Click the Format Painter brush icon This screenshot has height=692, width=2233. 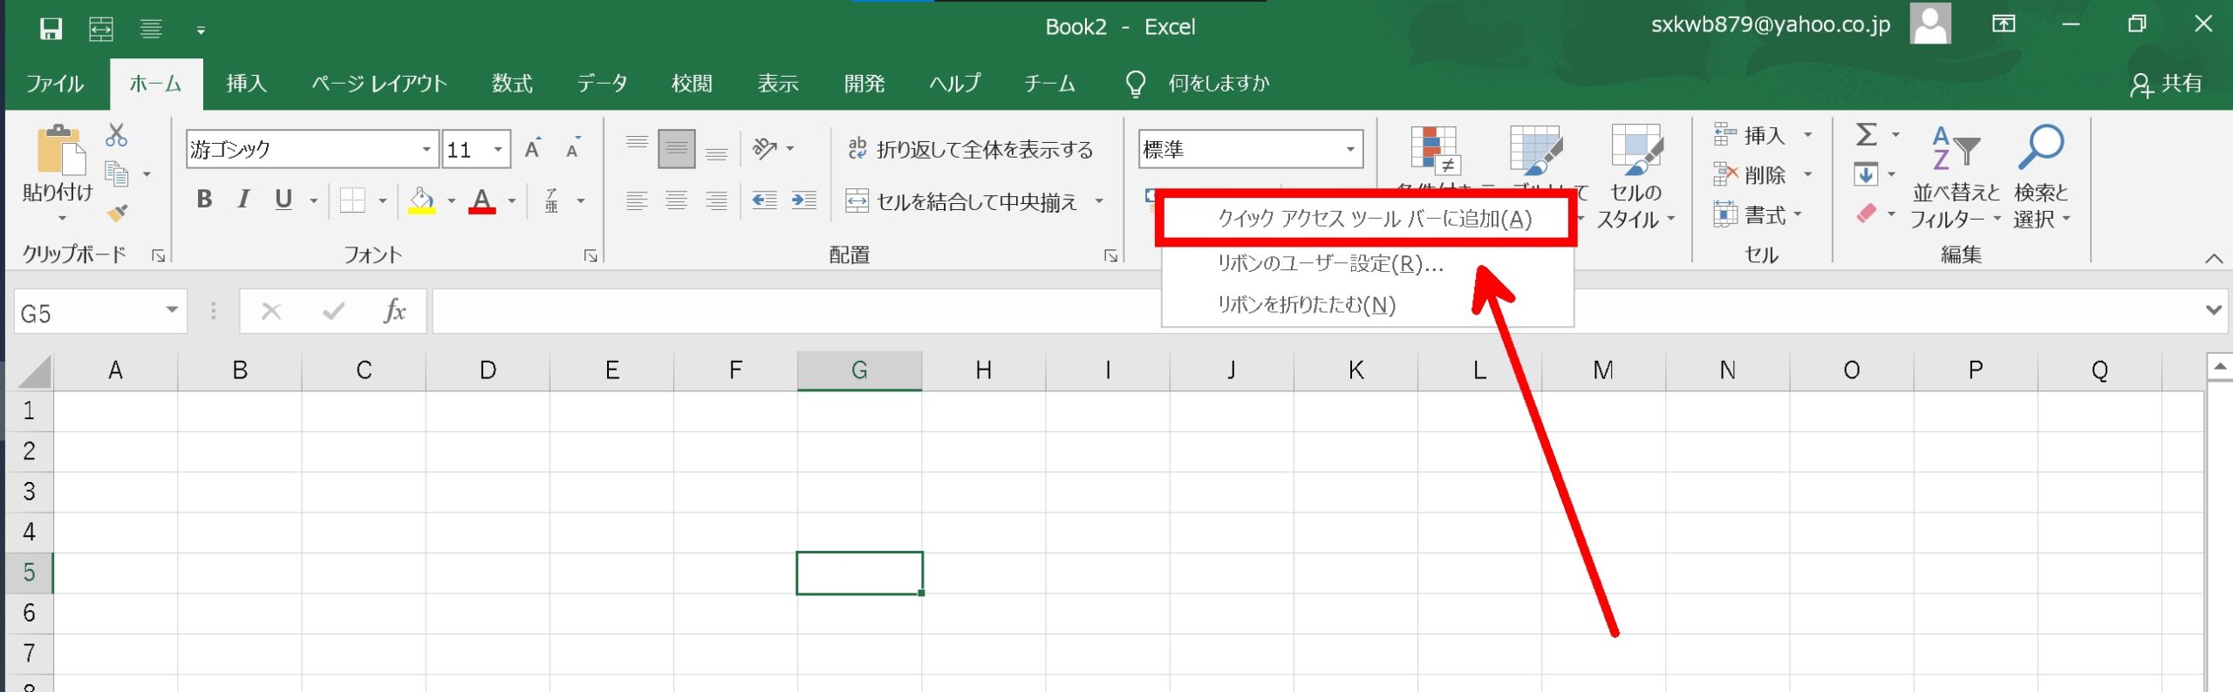point(117,213)
